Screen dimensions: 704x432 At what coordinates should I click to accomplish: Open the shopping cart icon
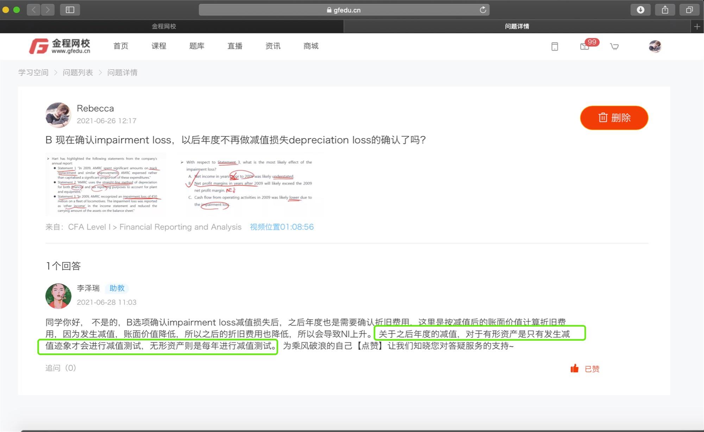point(614,46)
